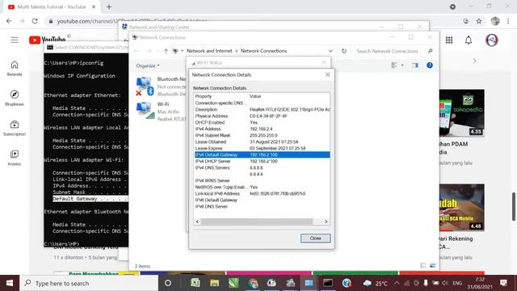Click the Lease Obtained row
This screenshot has width=517, height=291.
click(x=262, y=141)
